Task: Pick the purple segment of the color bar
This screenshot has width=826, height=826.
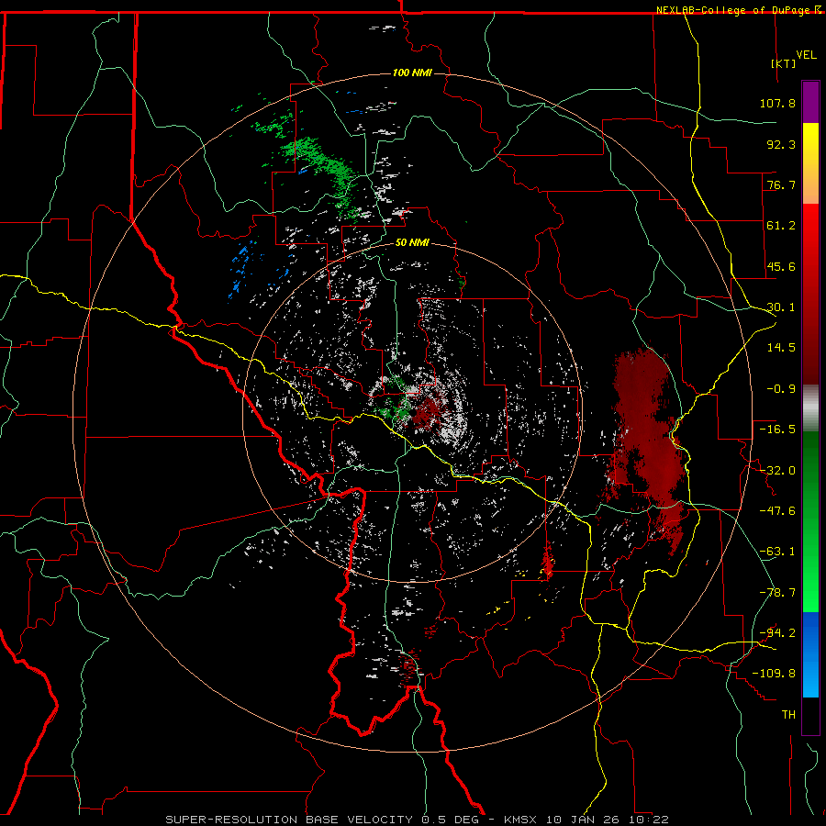Action: click(x=810, y=102)
